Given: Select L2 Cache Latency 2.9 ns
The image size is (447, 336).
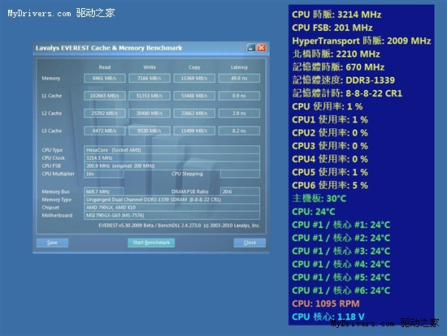Looking at the screenshot, I should pos(239,114).
